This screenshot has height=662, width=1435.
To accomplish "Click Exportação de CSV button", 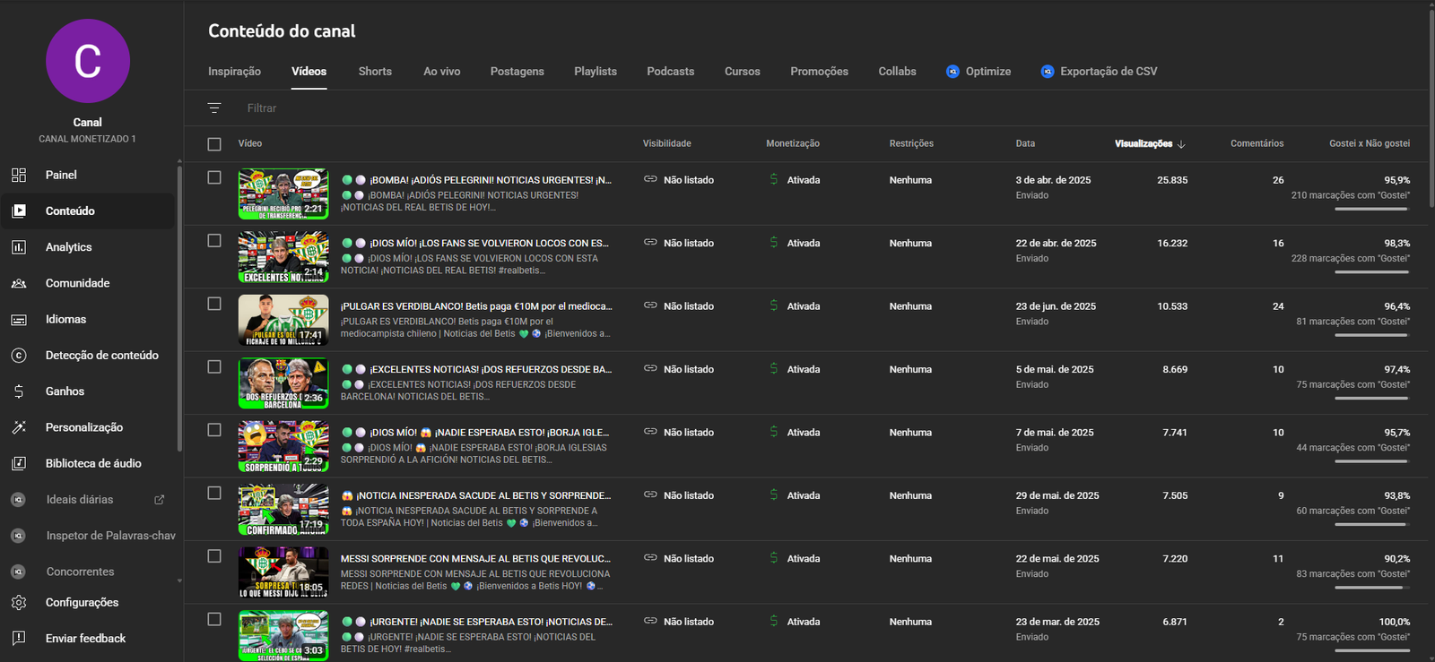I will pyautogui.click(x=1099, y=72).
